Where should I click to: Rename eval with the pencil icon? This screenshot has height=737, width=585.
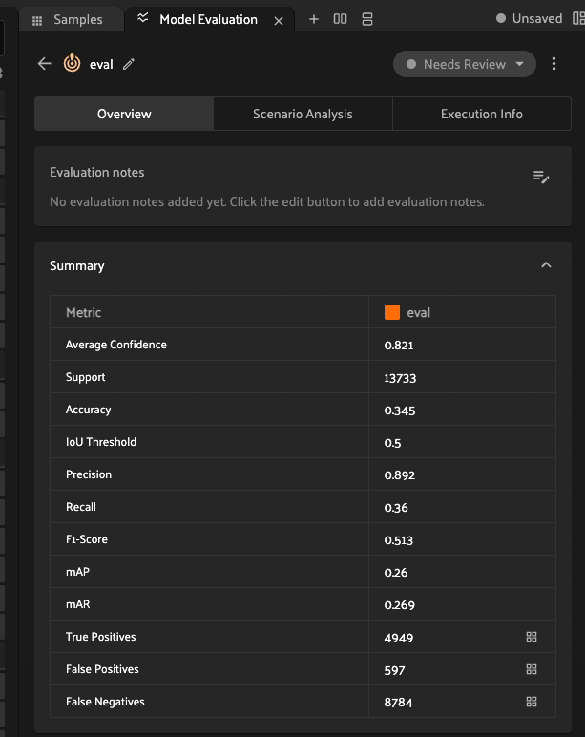[129, 64]
